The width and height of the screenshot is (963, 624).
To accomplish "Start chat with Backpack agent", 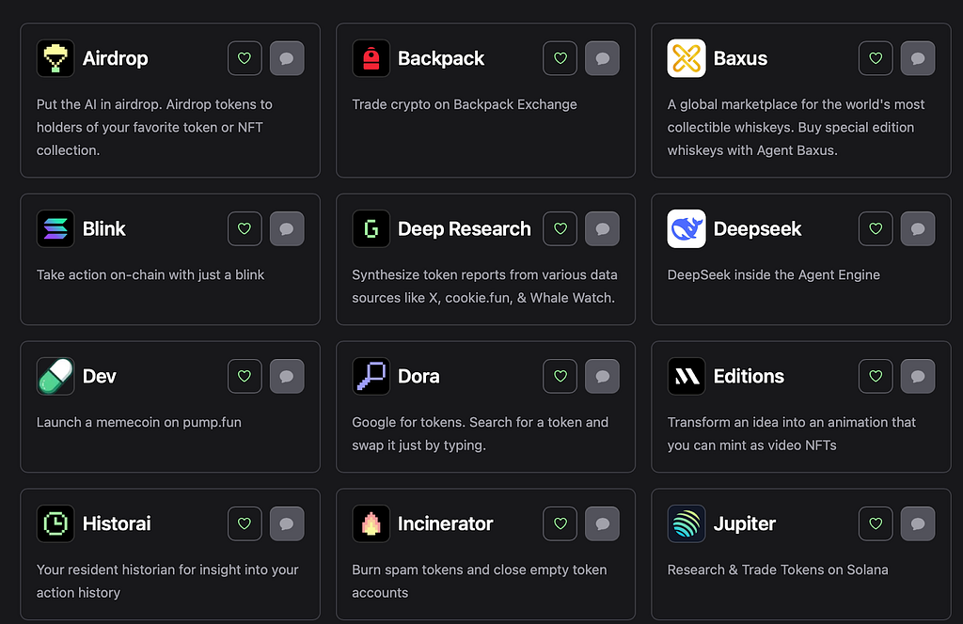I will (x=603, y=58).
